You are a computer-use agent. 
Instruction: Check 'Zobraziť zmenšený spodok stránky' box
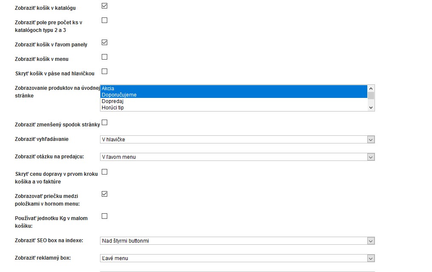104,123
